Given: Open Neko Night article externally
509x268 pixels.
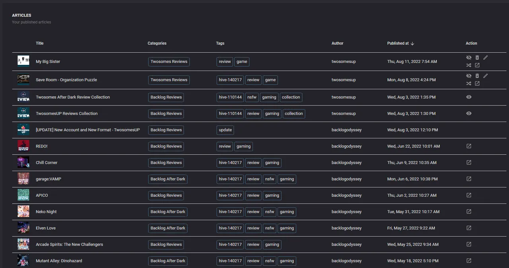Looking at the screenshot, I should point(469,212).
